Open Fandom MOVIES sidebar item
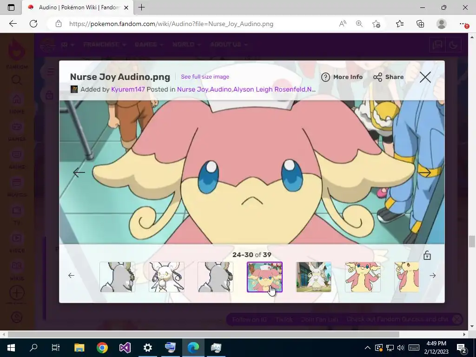 coord(17,187)
